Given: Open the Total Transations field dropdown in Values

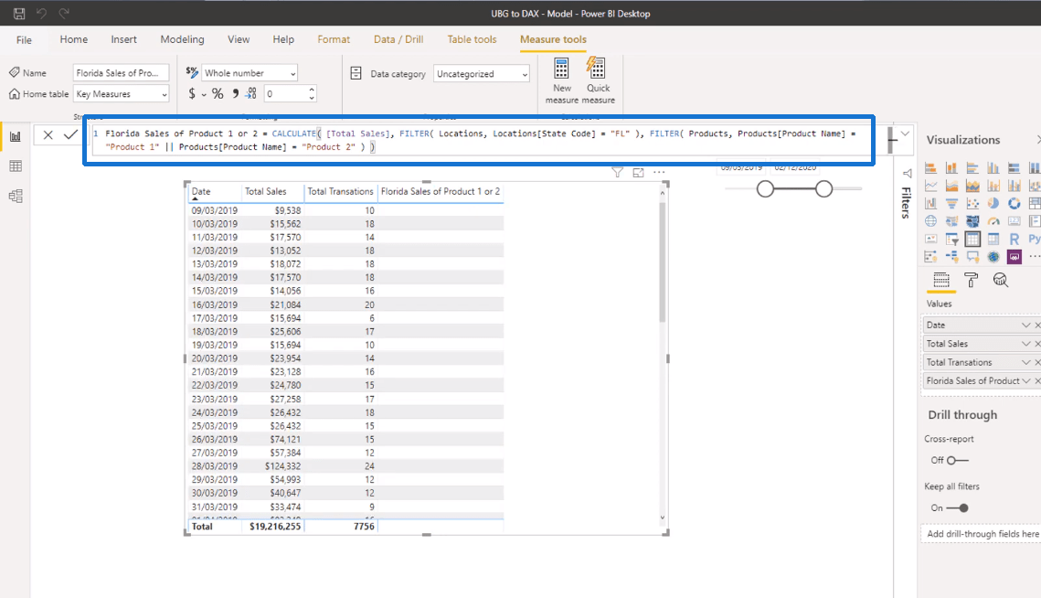Looking at the screenshot, I should click(1025, 362).
